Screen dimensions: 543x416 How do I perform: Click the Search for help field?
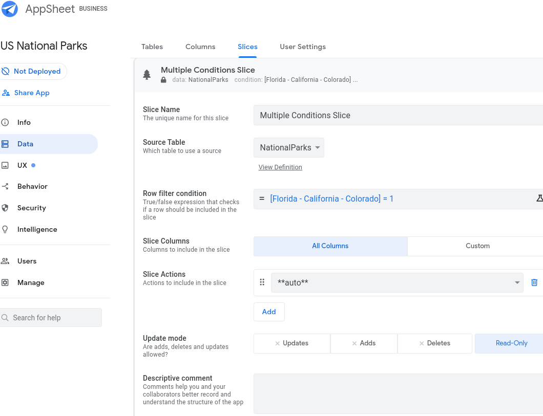[51, 317]
